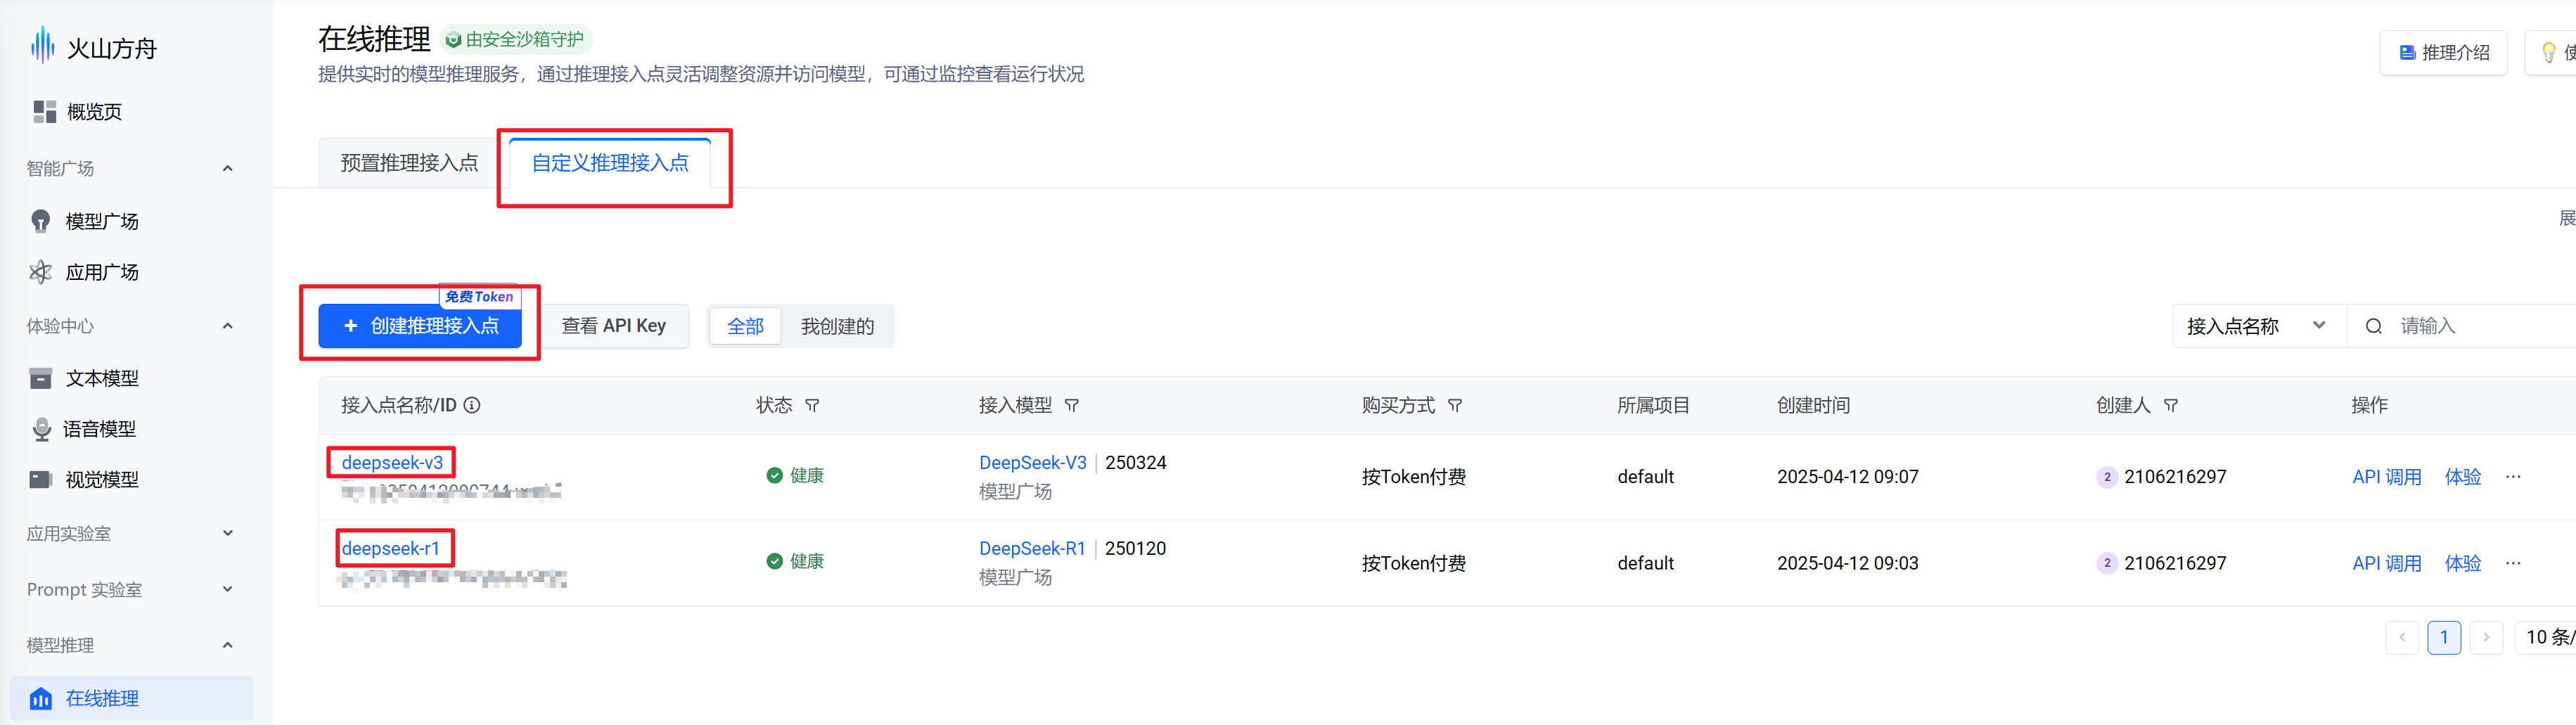This screenshot has height=725, width=2576.
Task: Click the 应用广场 atom icon
Action: 40,272
